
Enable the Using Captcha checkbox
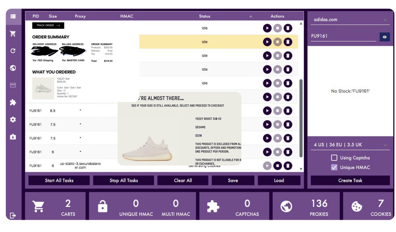(334, 158)
